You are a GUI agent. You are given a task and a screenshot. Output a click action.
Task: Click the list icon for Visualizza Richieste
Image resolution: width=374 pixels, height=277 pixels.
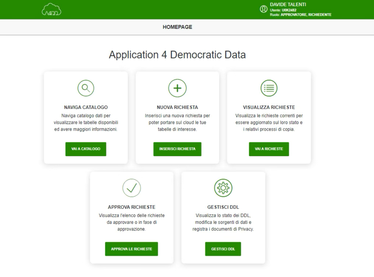[269, 88]
